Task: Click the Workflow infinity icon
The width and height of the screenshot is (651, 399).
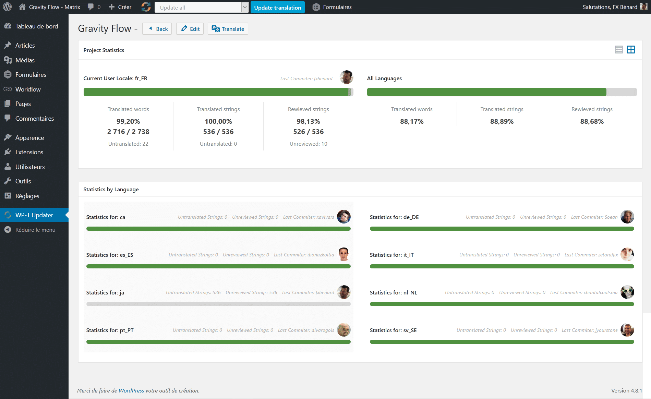Action: pyautogui.click(x=8, y=89)
